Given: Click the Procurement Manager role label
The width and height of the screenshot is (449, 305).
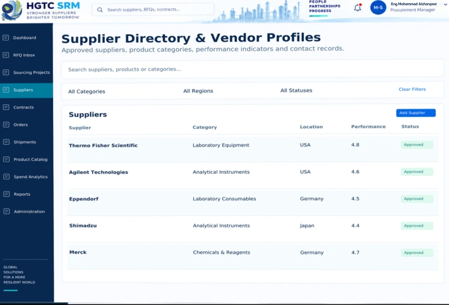Looking at the screenshot, I should click(x=412, y=9).
